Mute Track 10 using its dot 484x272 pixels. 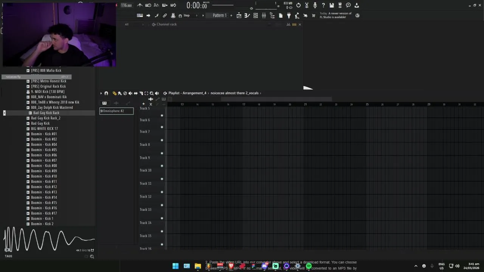point(162,179)
